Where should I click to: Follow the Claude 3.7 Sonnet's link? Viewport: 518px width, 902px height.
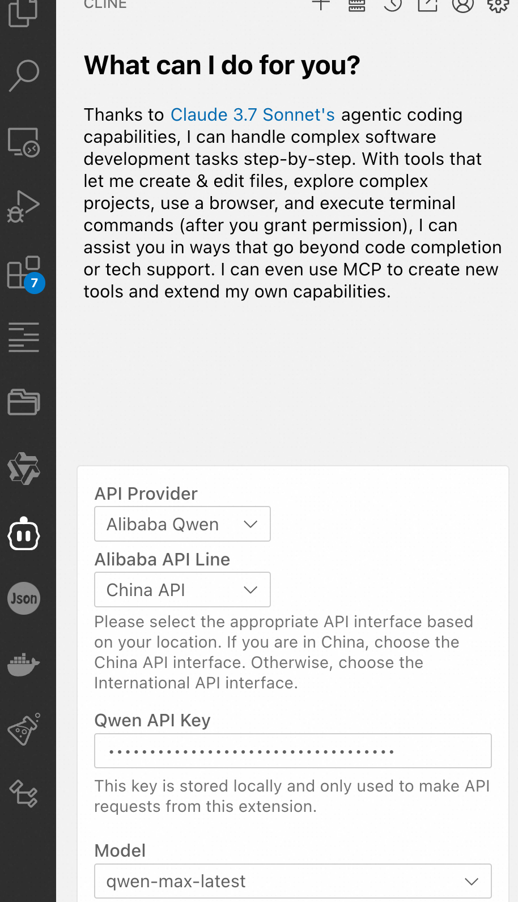pos(252,115)
